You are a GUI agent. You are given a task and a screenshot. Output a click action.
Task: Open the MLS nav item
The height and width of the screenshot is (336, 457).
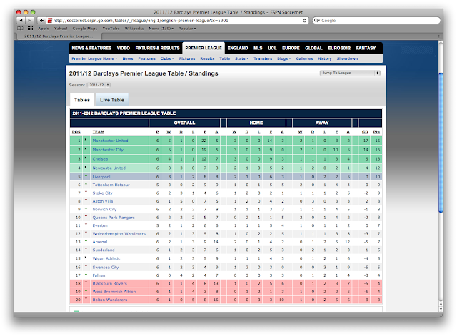coord(258,48)
